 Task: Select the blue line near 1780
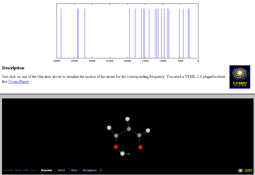coord(135,33)
